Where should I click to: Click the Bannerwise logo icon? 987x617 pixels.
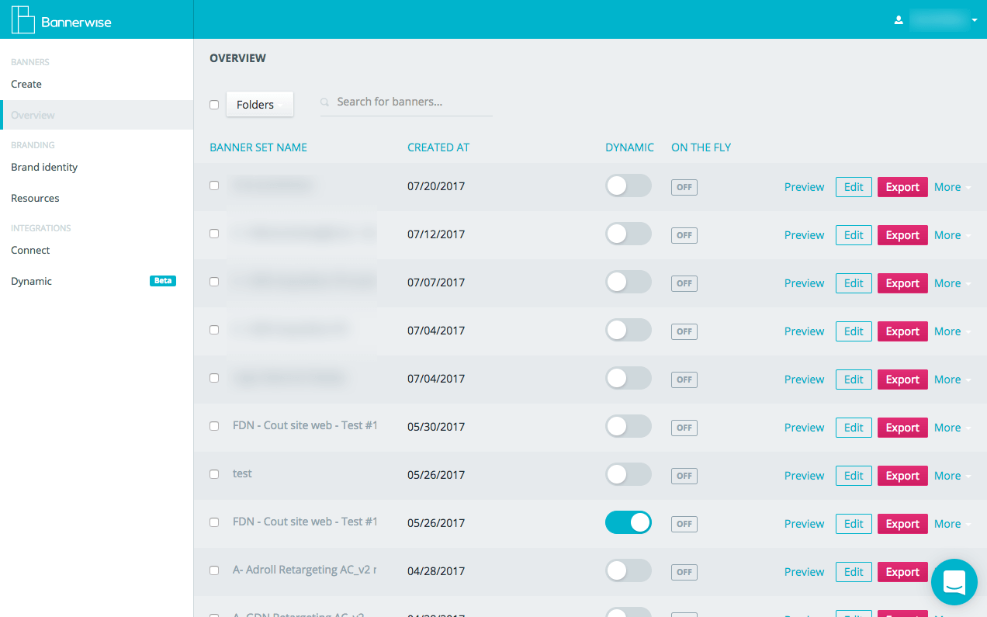23,20
